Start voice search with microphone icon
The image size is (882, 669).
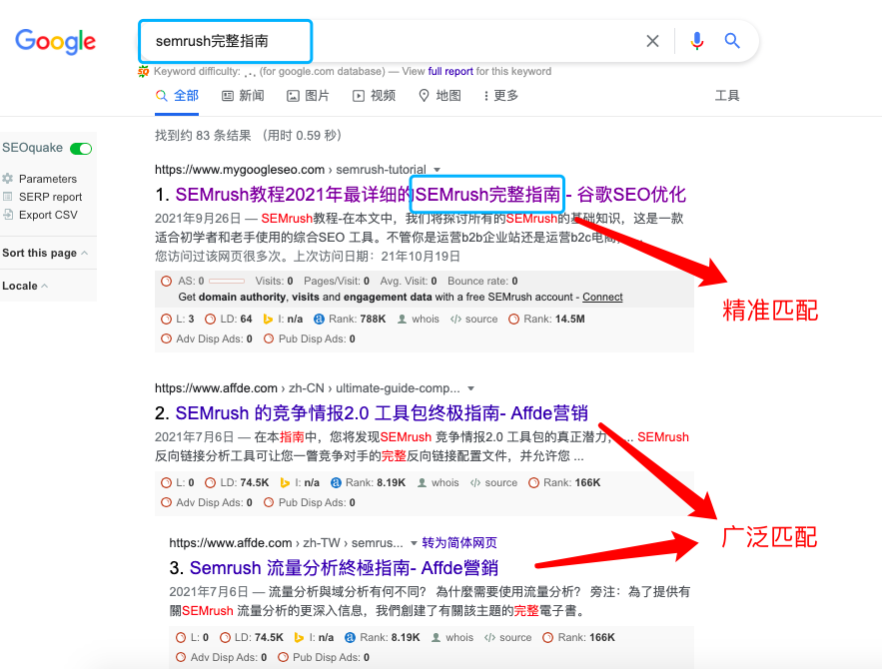click(697, 41)
